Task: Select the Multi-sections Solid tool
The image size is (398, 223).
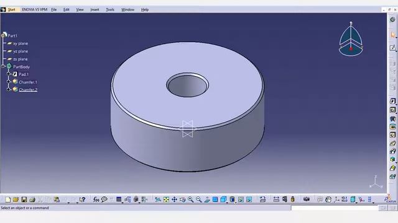Action: point(392,168)
